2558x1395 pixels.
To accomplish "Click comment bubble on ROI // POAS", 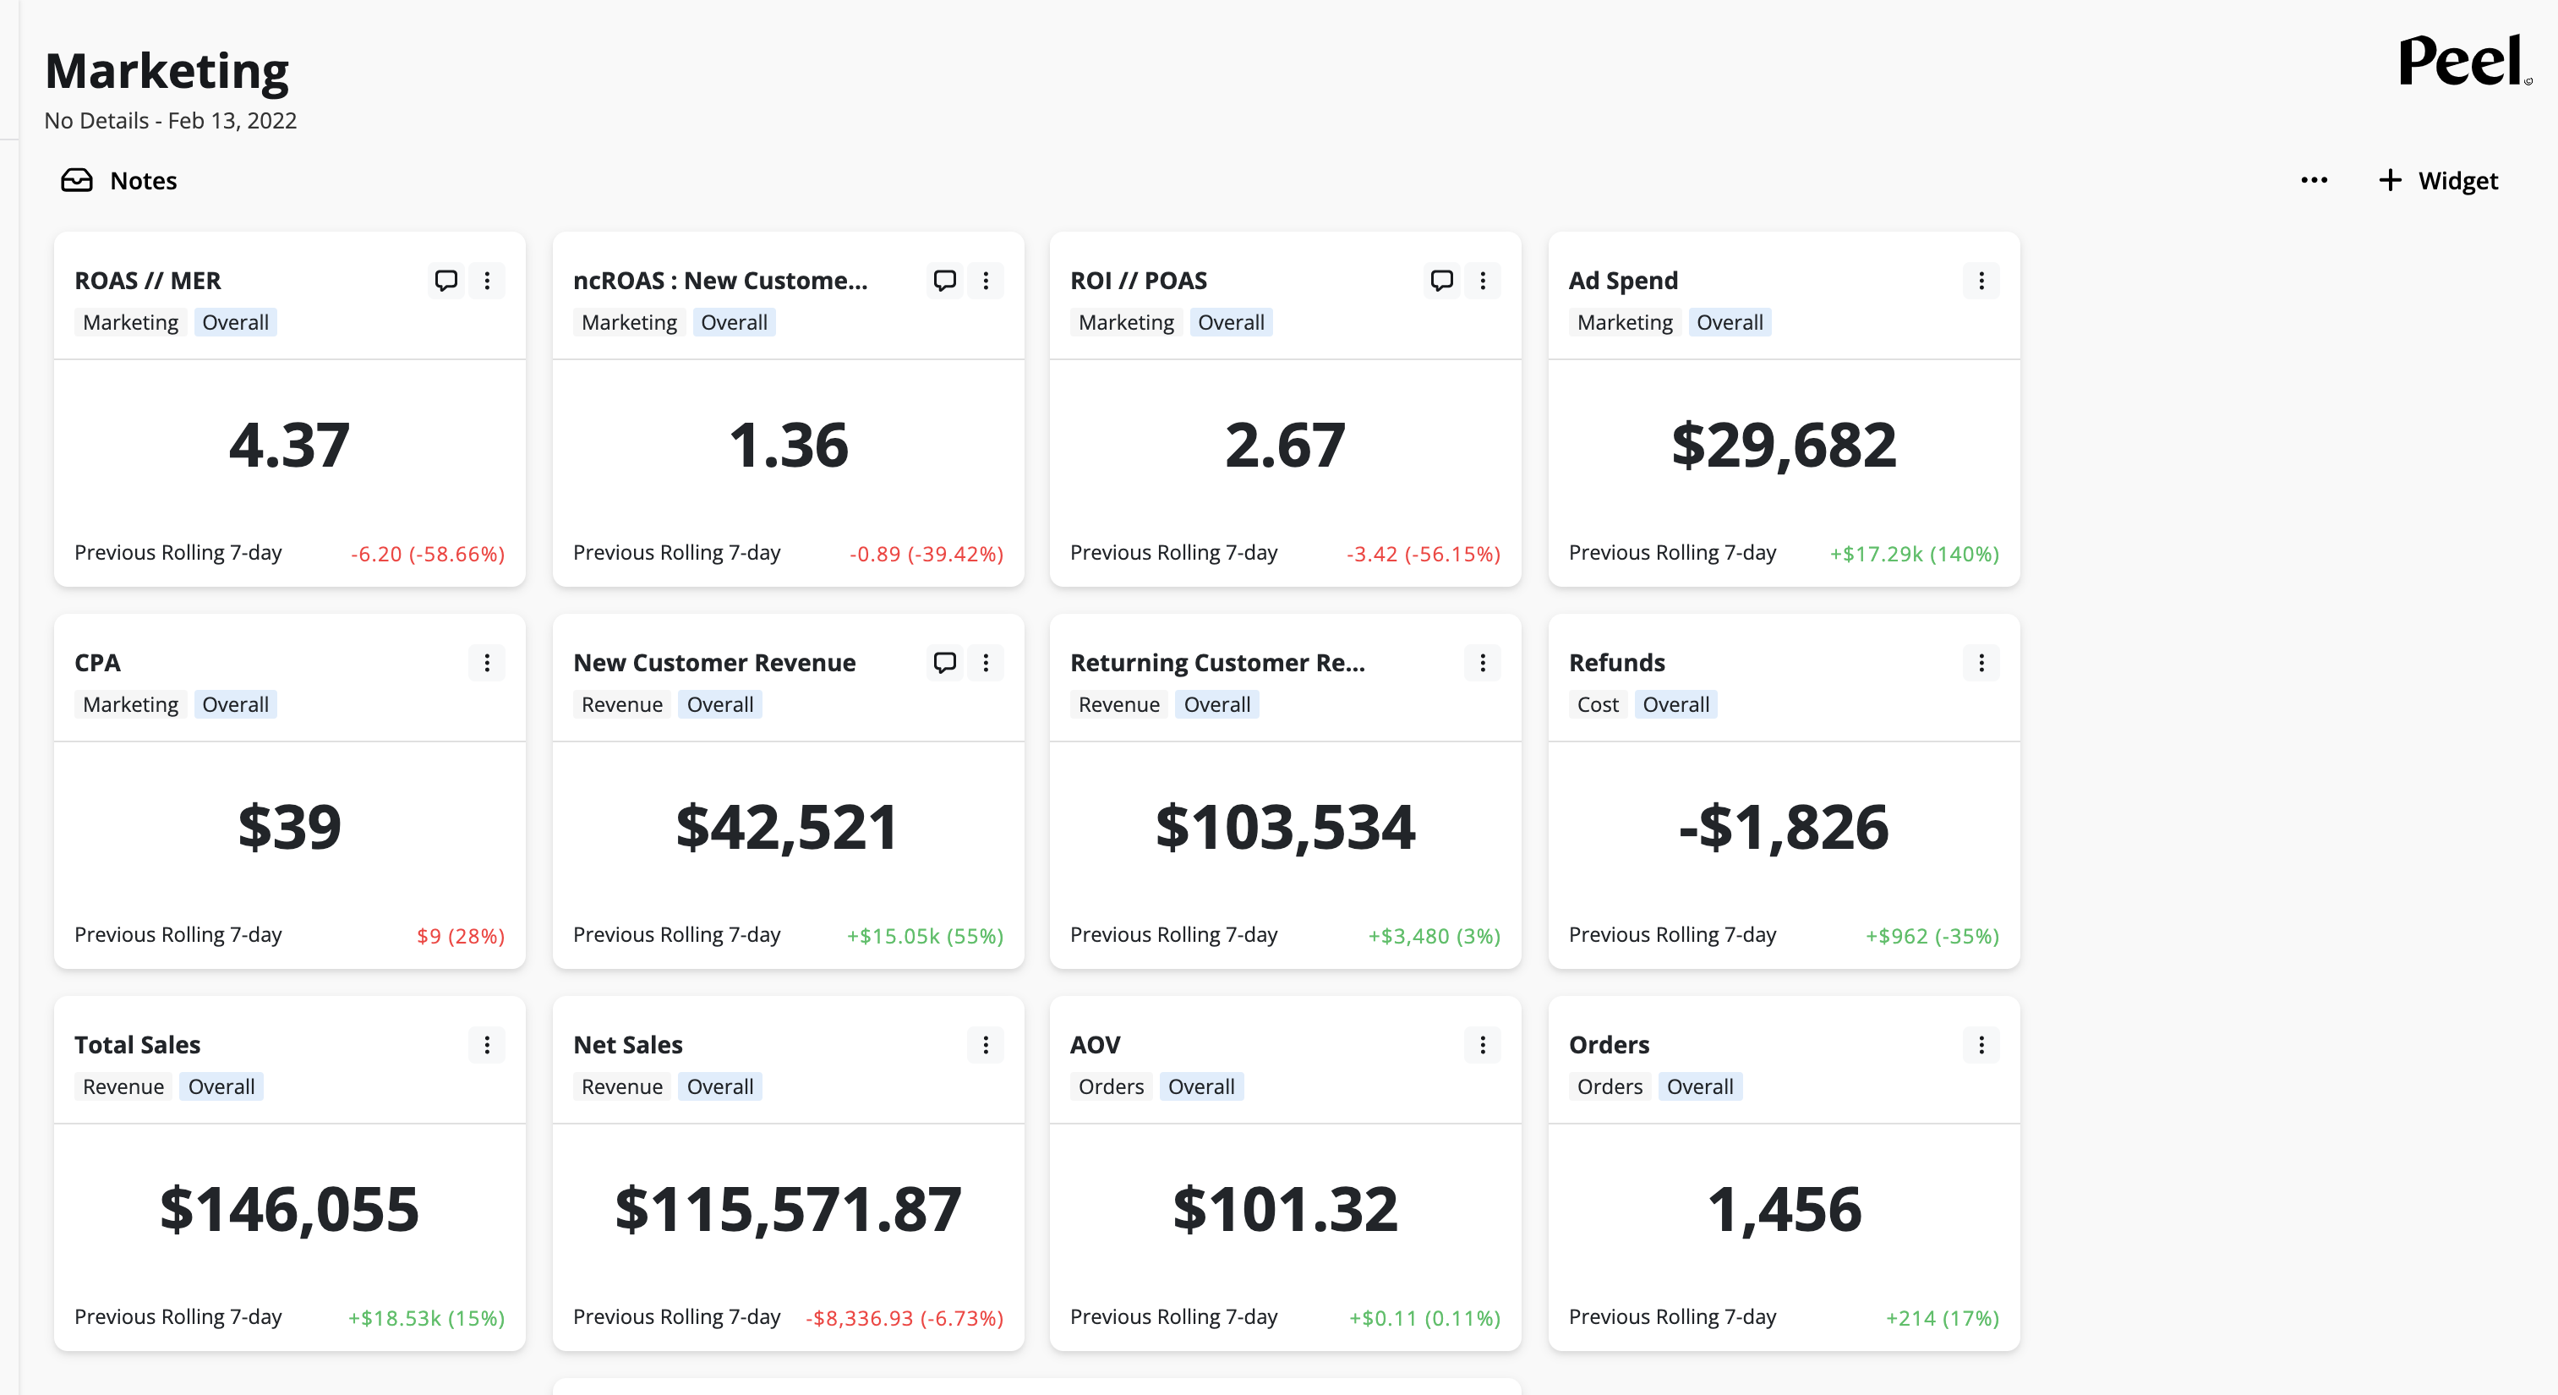I will click(x=1442, y=280).
